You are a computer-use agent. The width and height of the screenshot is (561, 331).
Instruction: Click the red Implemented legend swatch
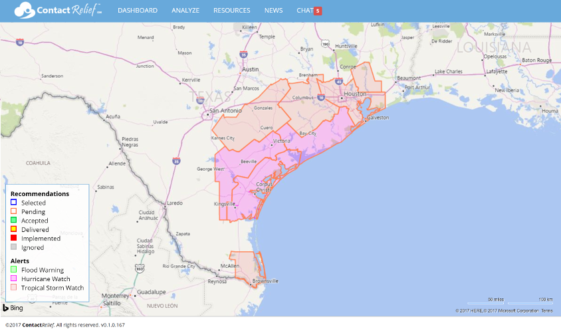[13, 238]
